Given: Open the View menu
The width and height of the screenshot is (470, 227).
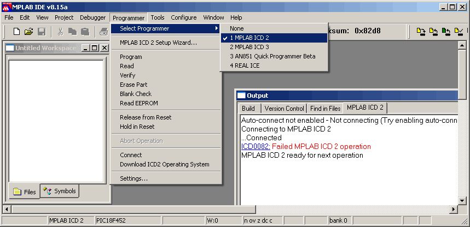Looking at the screenshot, I should tap(42, 17).
